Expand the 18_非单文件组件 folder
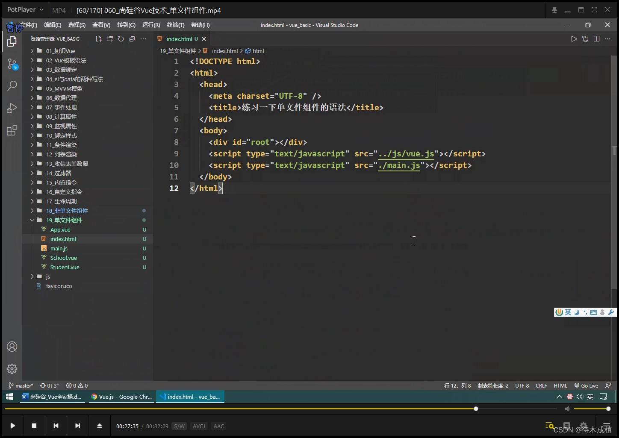The height and width of the screenshot is (438, 619). (88, 211)
